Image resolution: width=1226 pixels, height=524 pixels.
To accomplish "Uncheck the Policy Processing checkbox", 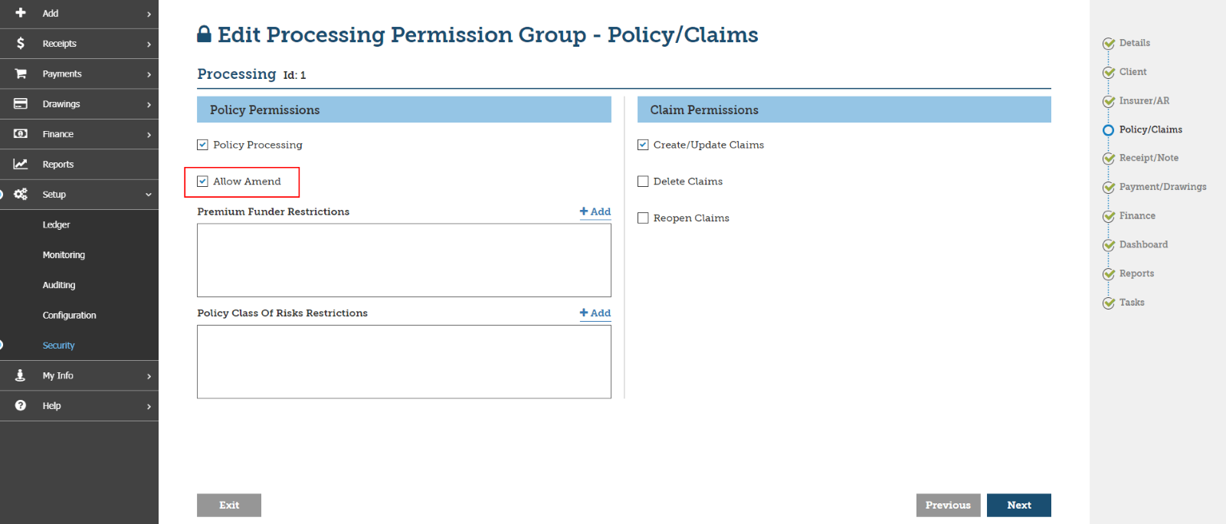I will (x=203, y=145).
